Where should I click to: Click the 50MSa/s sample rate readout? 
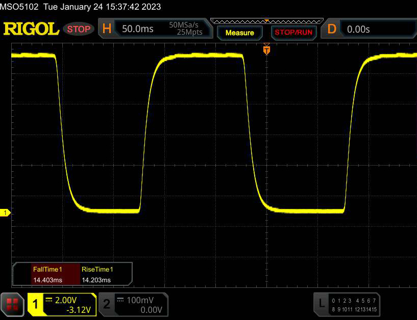pyautogui.click(x=184, y=25)
